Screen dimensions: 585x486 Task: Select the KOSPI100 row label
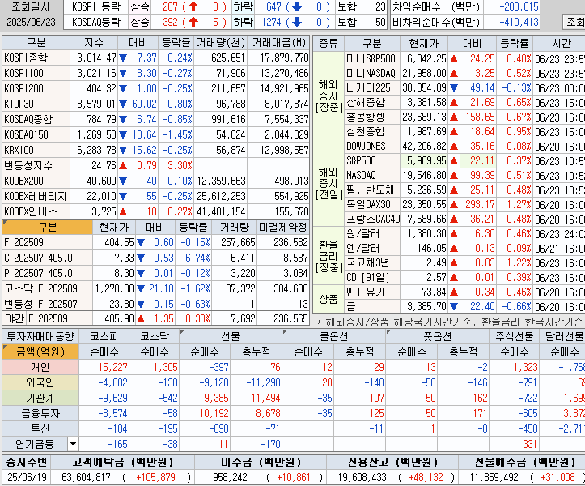pos(36,73)
